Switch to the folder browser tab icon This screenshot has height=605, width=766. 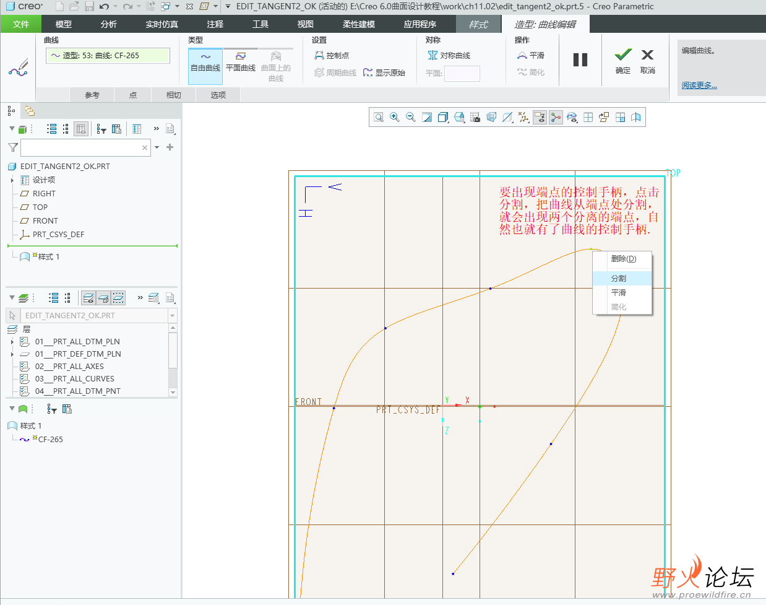(x=29, y=111)
